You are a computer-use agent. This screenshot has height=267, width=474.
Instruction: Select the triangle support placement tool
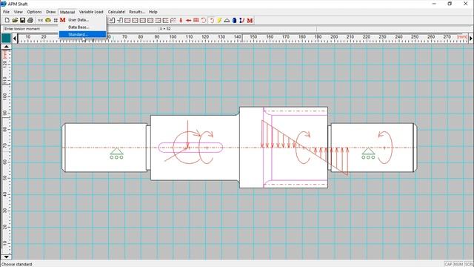pyautogui.click(x=227, y=20)
